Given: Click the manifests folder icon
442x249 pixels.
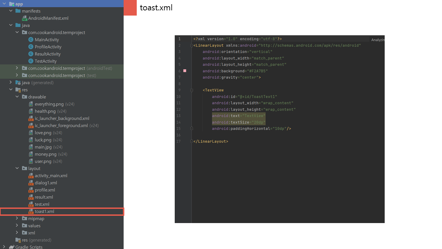Looking at the screenshot, I should pos(18,11).
